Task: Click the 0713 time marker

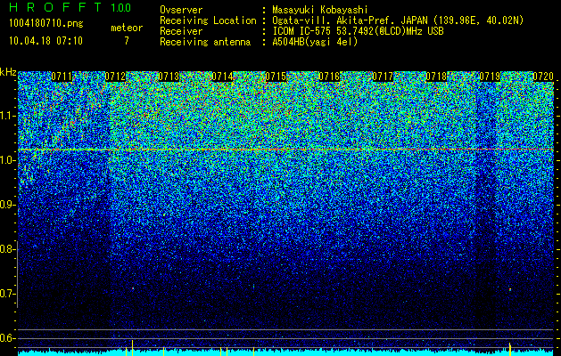Action: (169, 77)
